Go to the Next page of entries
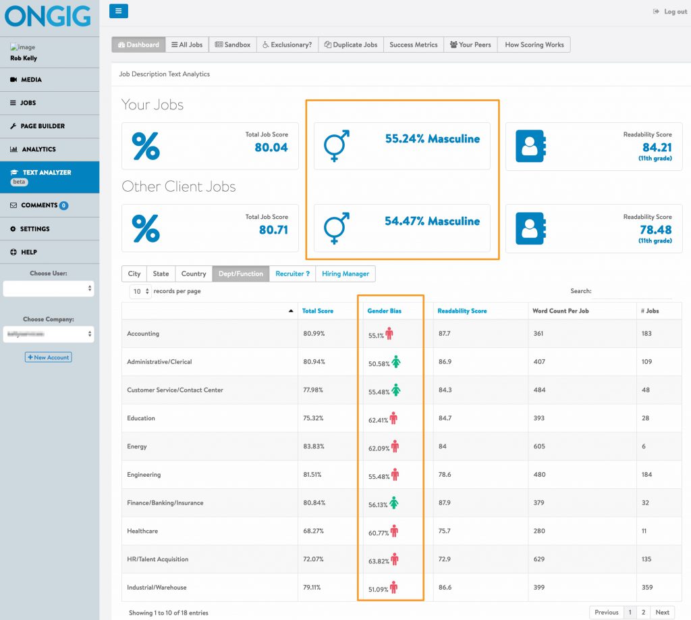The width and height of the screenshot is (691, 620). click(662, 612)
